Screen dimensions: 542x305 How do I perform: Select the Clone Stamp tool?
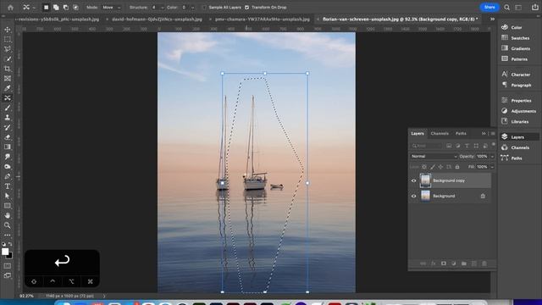[8, 118]
